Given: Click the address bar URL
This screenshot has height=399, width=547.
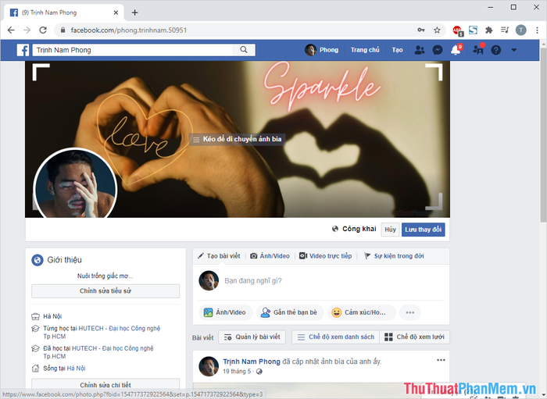Looking at the screenshot, I should (129, 30).
